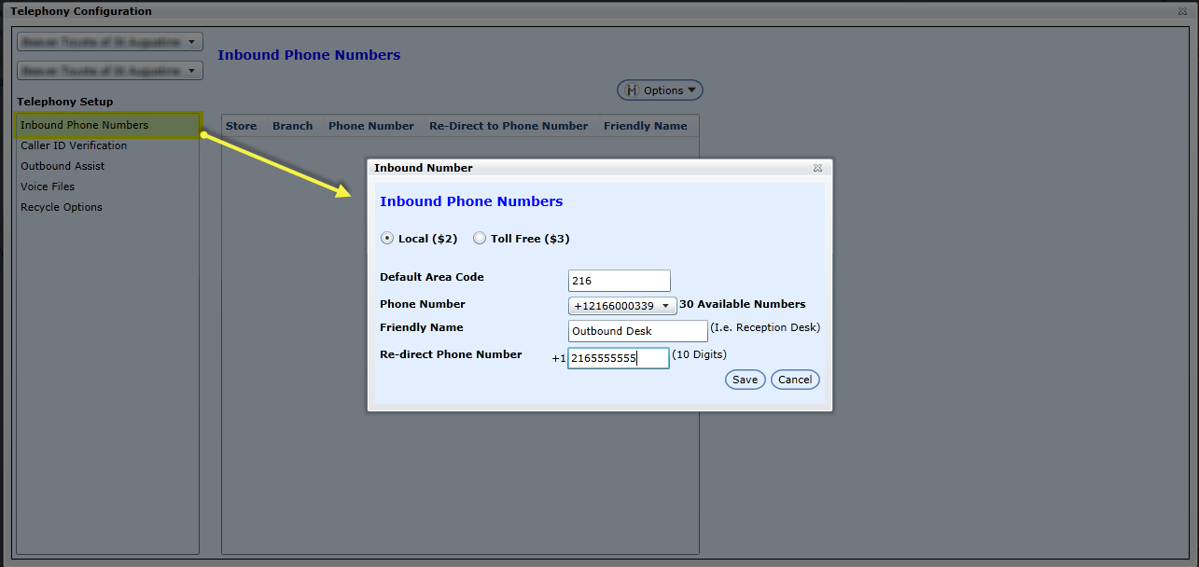Expand the Phone Number +12166000339 dropdown
Image resolution: width=1199 pixels, height=567 pixels.
[x=622, y=306]
